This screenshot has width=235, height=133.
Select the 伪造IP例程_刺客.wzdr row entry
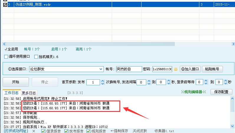point(33,4)
